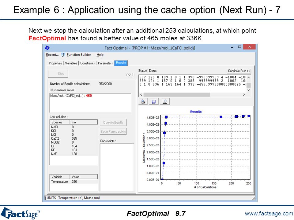The height and width of the screenshot is (220, 294).
Task: Click the zoom graph magnifier icon
Action: point(165,102)
